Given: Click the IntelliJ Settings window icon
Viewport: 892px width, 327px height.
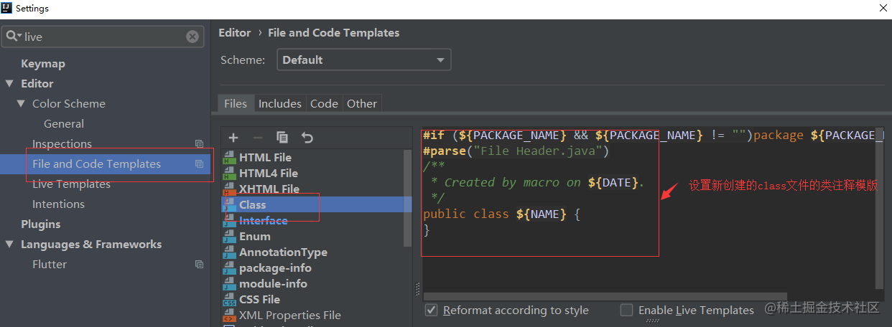Looking at the screenshot, I should click(x=8, y=9).
